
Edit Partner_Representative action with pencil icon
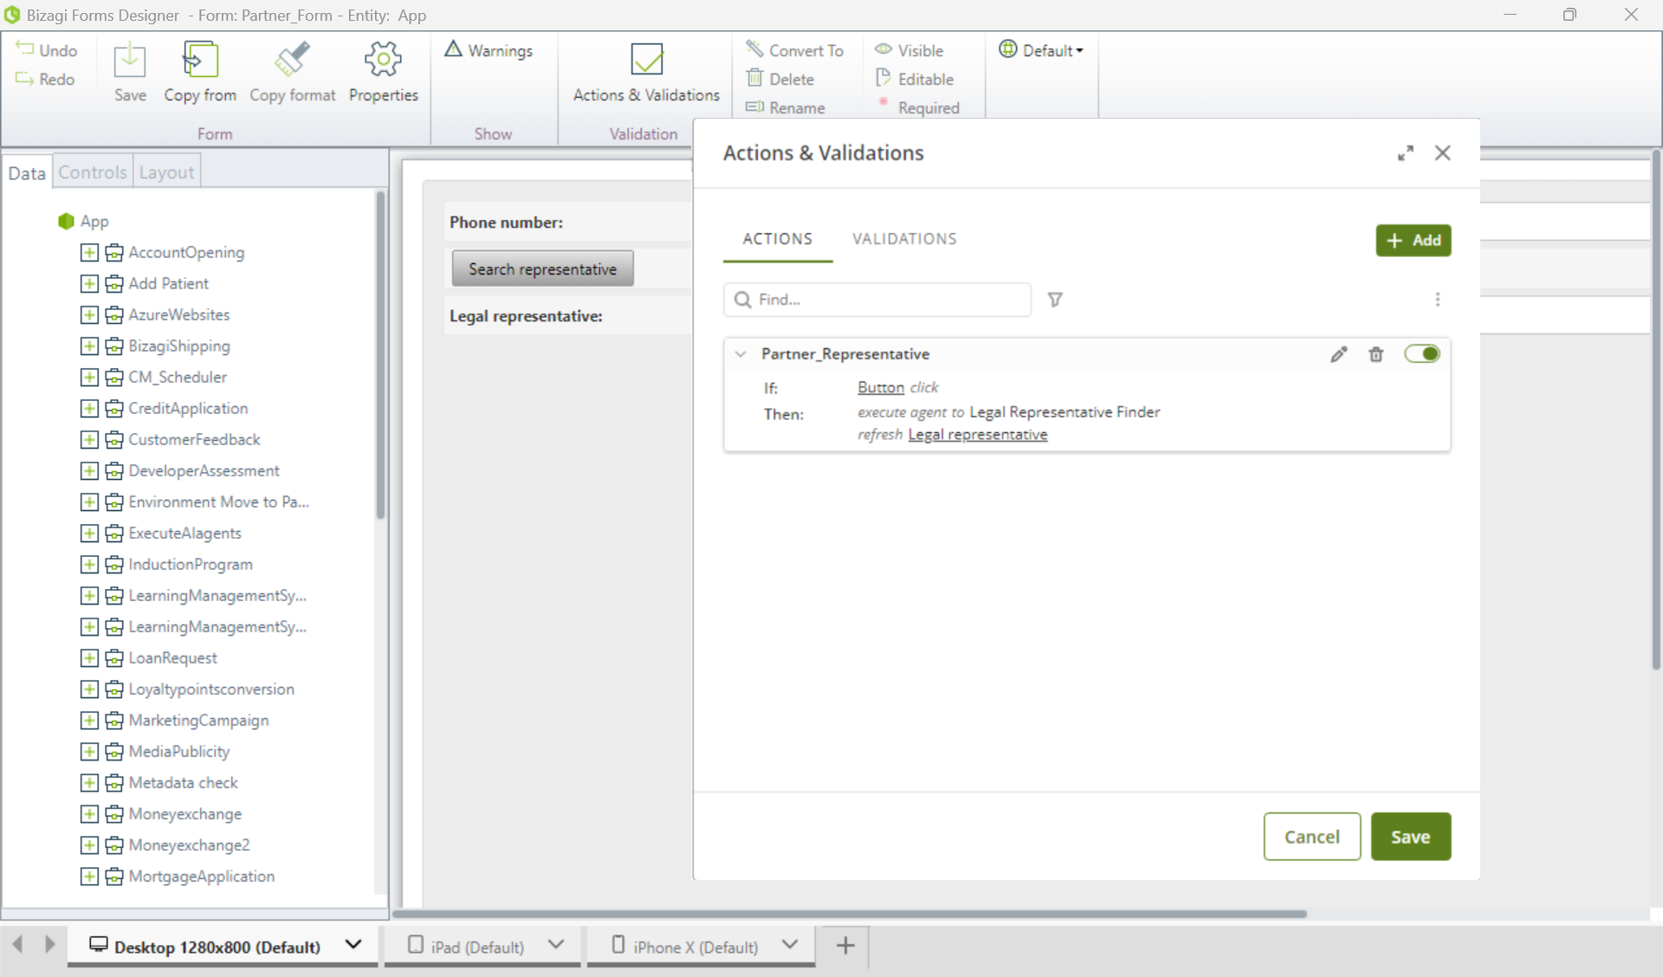pos(1338,354)
